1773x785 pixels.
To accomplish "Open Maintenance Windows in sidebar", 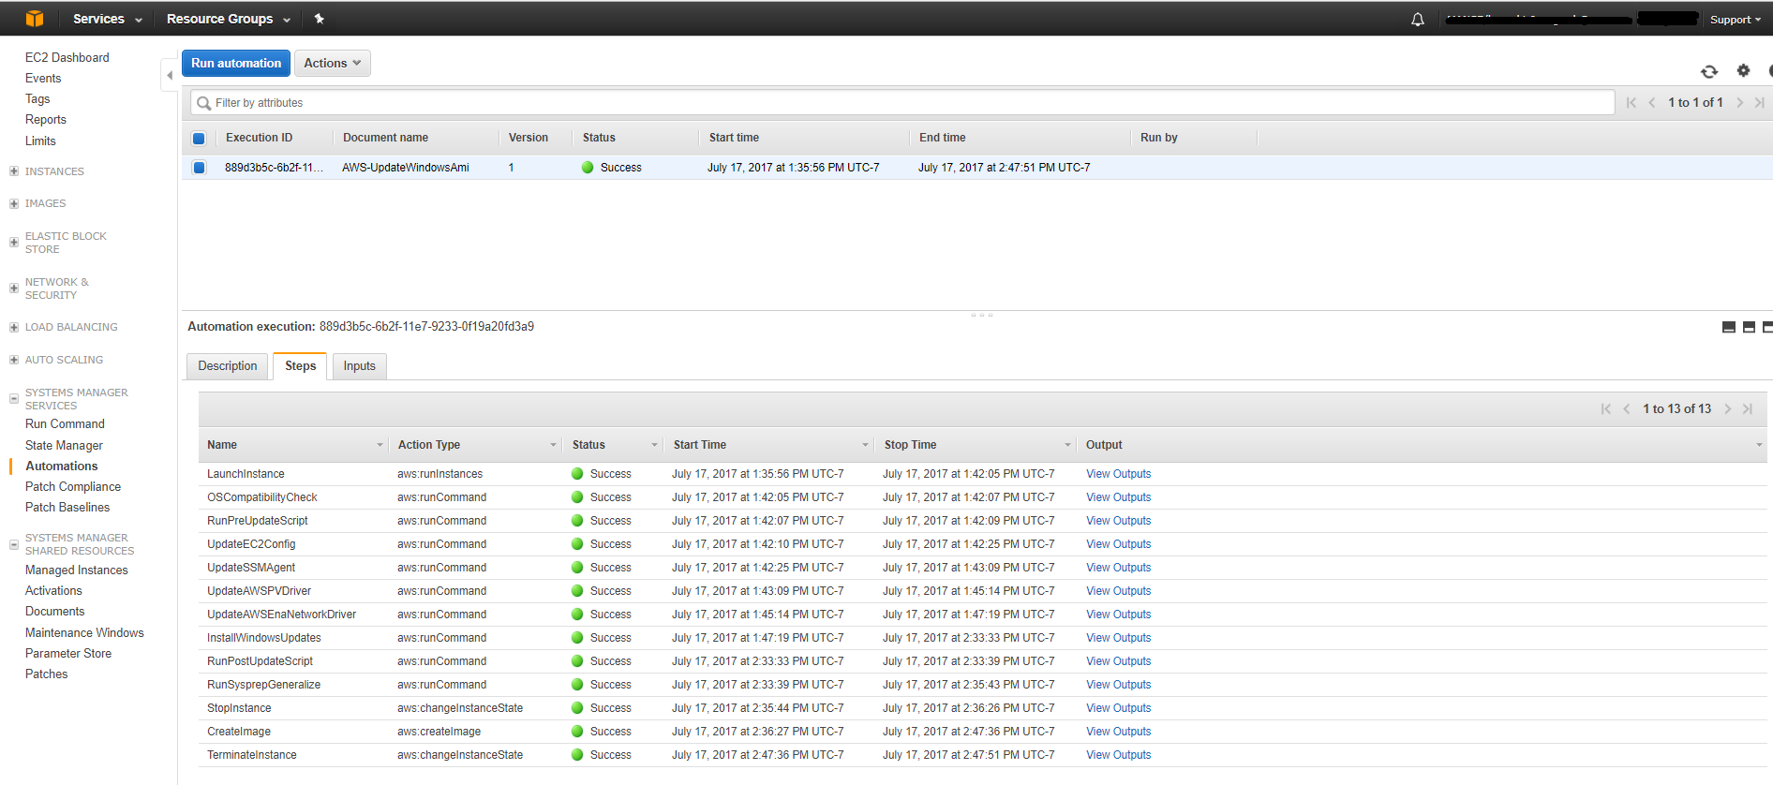I will [x=84, y=633].
